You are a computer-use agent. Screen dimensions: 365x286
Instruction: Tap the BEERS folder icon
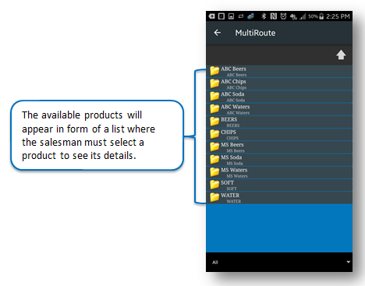214,122
